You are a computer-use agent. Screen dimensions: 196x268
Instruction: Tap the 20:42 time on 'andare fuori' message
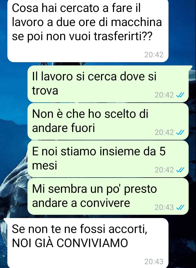164,132
